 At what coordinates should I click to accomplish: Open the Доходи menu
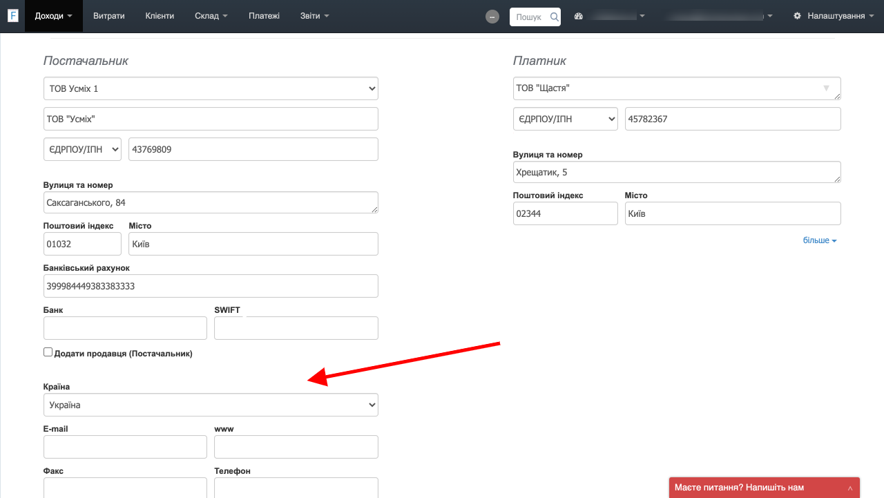point(53,16)
